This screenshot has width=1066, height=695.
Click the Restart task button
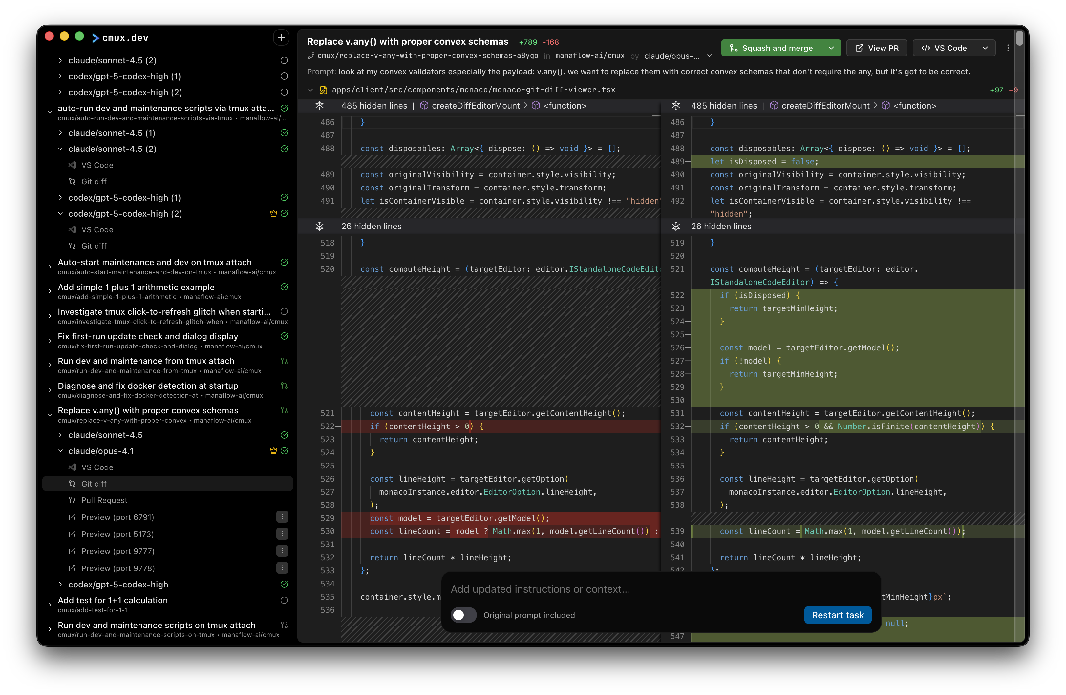[838, 615]
